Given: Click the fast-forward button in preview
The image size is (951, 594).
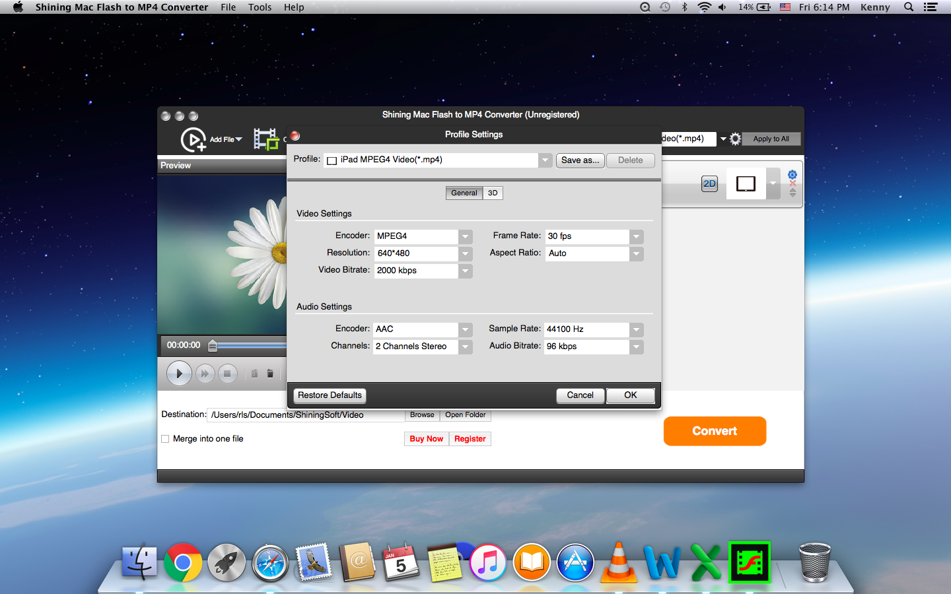Looking at the screenshot, I should tap(205, 374).
